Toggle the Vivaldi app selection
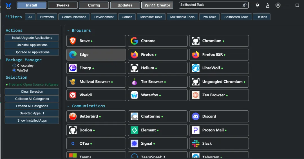Screen dimensions: 304x159 tap(96, 95)
